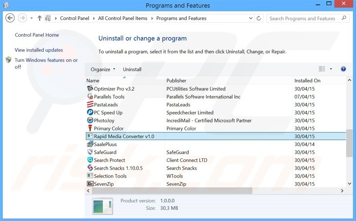356x221 pixels.
Task: Click the Search Protect icon
Action: (90, 160)
